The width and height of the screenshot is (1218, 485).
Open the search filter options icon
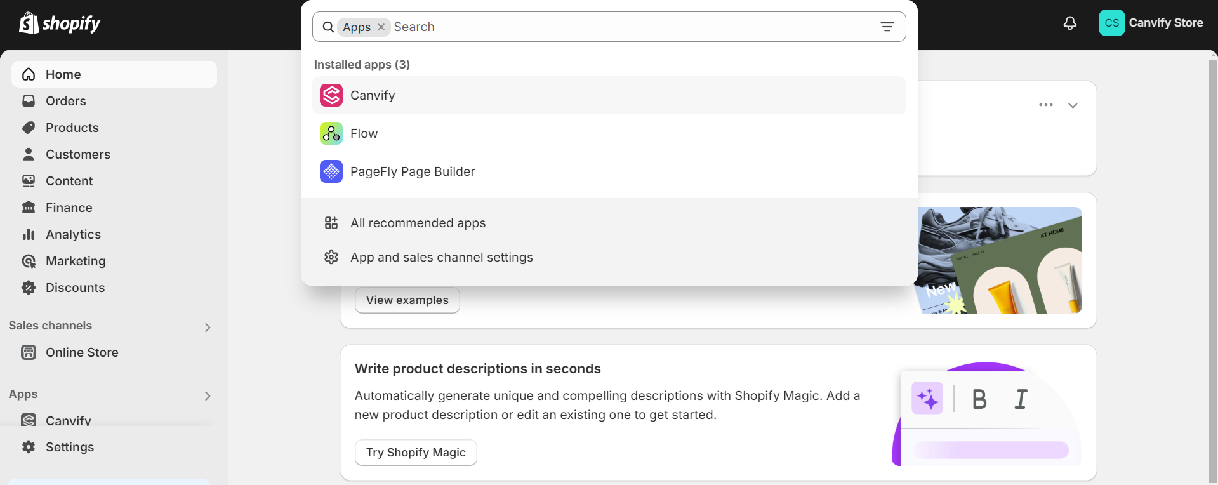[x=887, y=27]
